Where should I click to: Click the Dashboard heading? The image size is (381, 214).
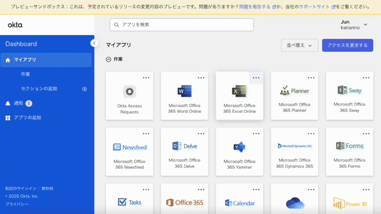(x=21, y=44)
